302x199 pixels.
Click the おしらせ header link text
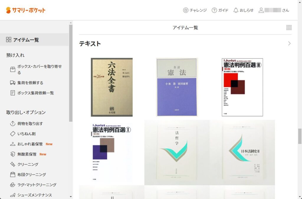point(247,10)
